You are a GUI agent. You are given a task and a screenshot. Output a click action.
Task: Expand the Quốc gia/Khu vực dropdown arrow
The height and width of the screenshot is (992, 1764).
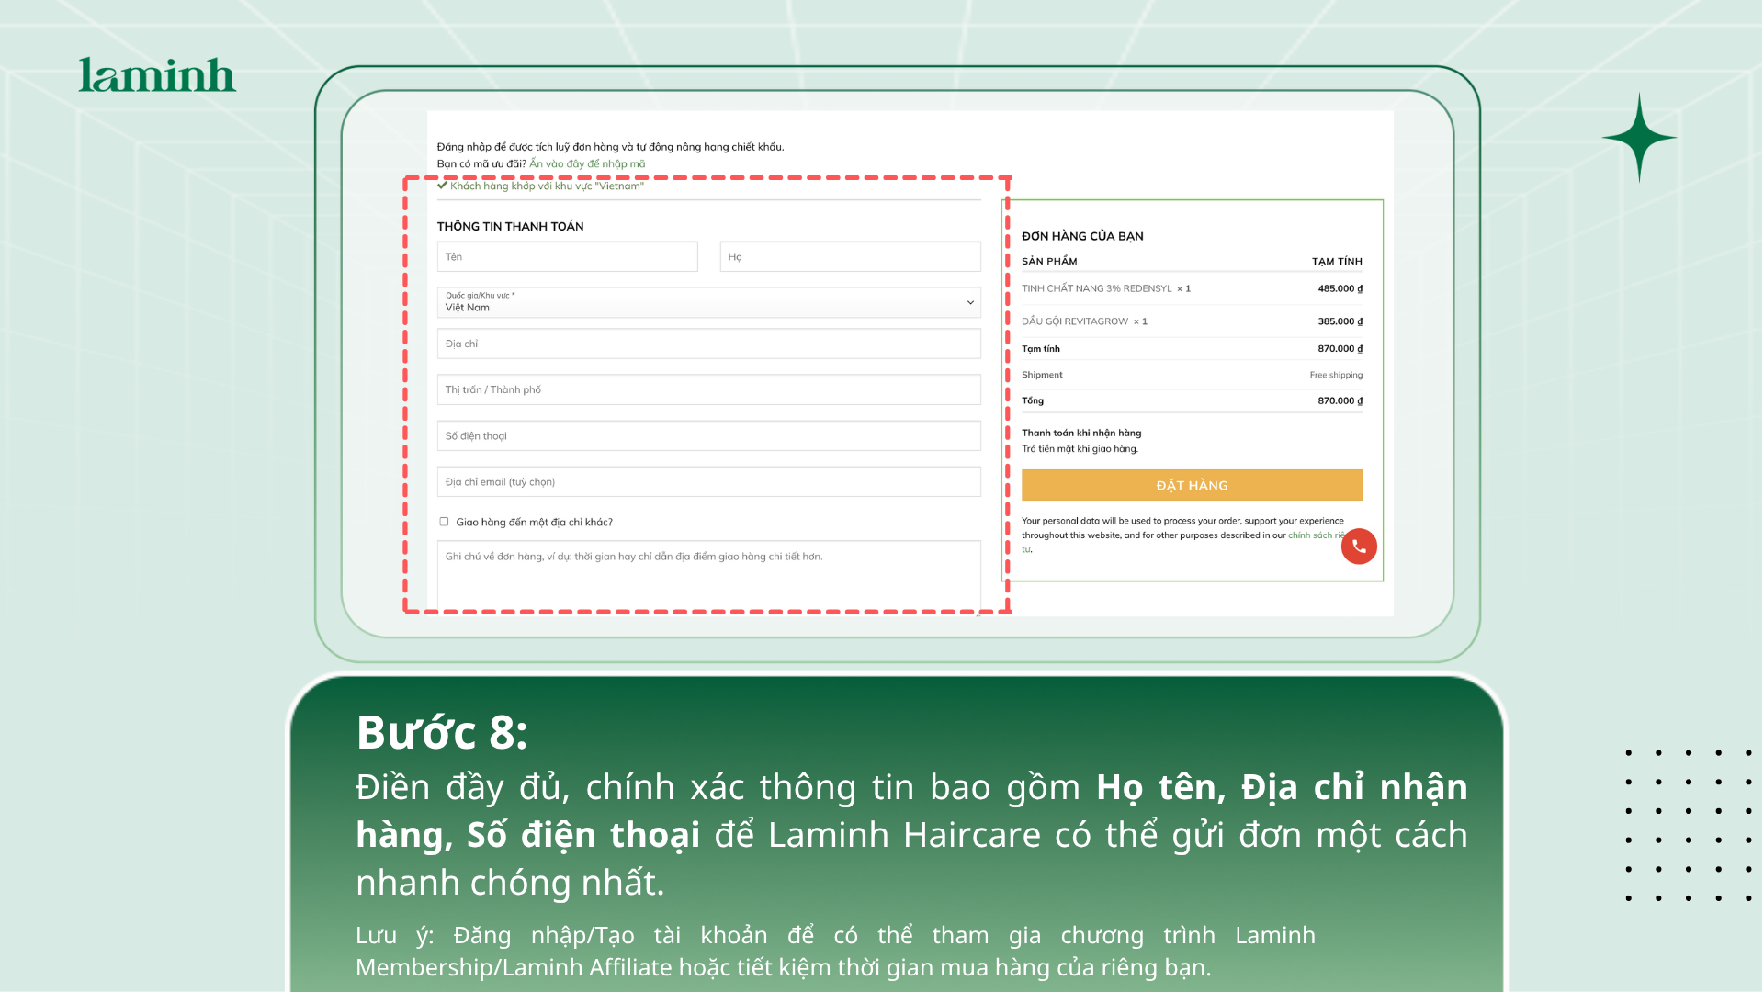pos(970,302)
